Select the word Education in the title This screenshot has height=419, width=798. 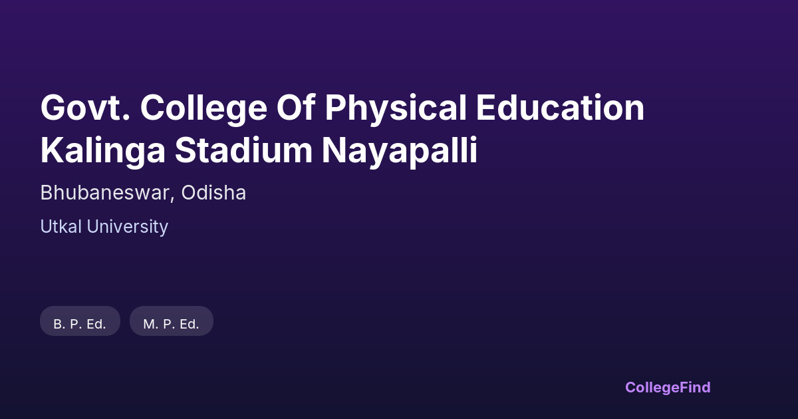(560, 108)
